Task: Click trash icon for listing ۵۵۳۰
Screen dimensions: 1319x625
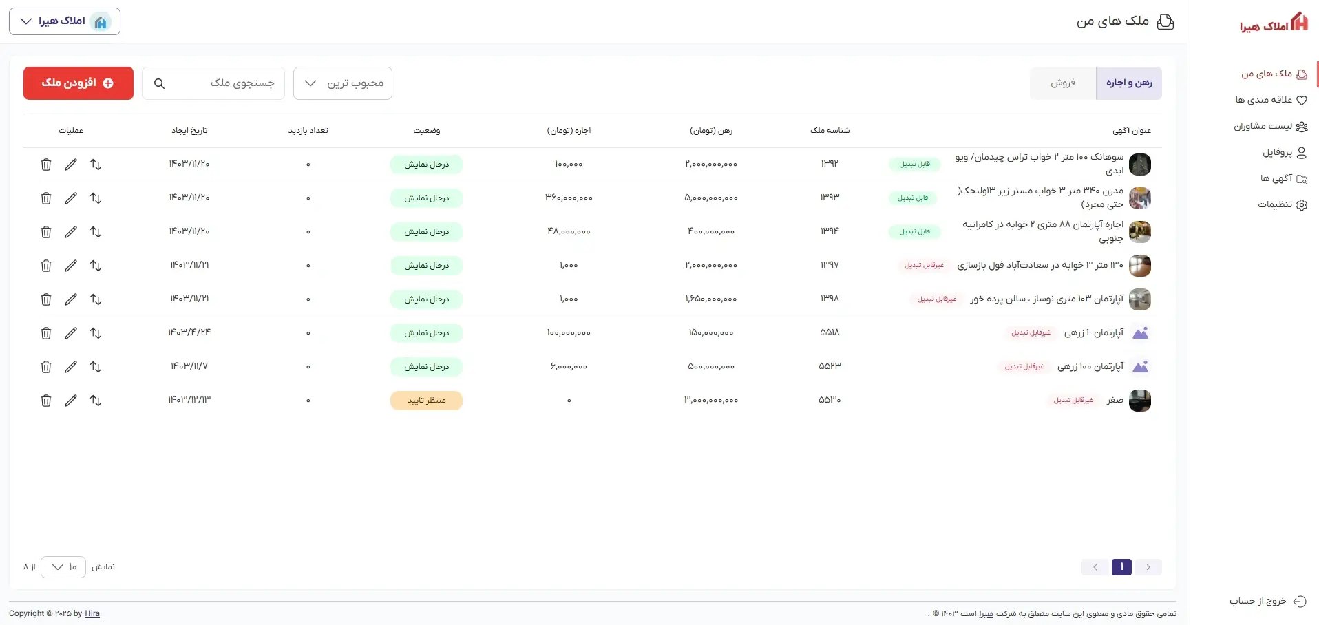Action: pos(46,401)
